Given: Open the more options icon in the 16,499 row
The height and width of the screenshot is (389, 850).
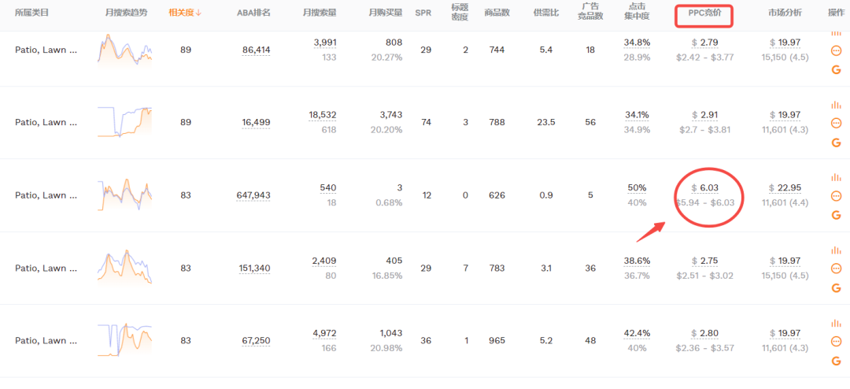Looking at the screenshot, I should pyautogui.click(x=836, y=123).
